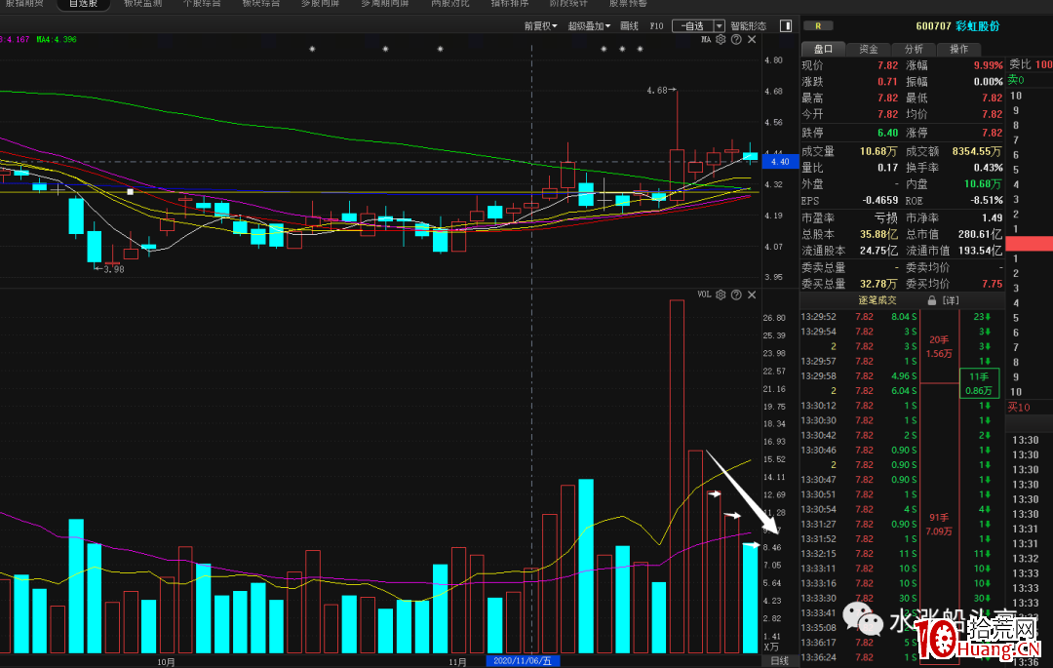Image resolution: width=1053 pixels, height=668 pixels.
Task: Click the yellow R badge
Action: 817,26
